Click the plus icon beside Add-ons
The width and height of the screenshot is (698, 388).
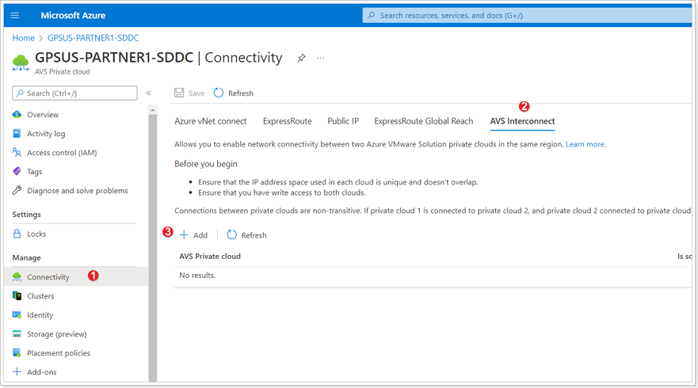click(17, 371)
